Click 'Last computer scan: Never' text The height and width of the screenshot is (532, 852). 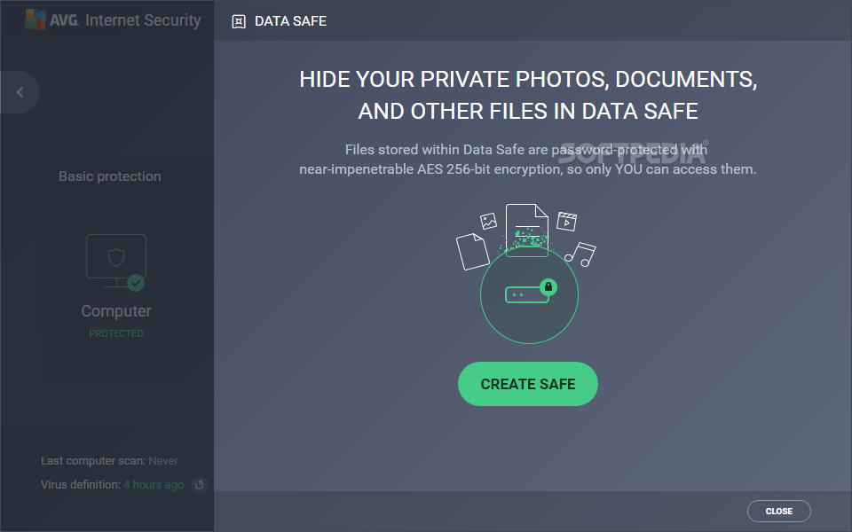[109, 460]
